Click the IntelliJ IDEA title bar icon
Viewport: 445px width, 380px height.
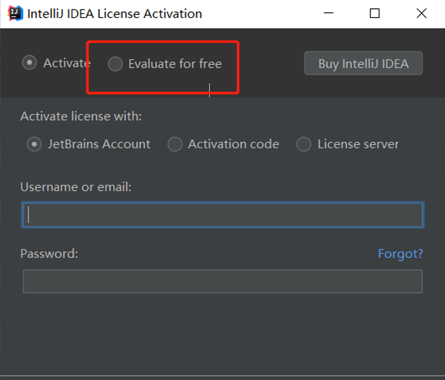(x=15, y=13)
